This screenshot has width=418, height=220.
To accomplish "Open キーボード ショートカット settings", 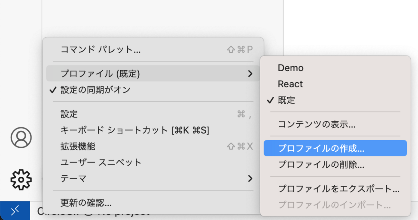I will pyautogui.click(x=135, y=130).
